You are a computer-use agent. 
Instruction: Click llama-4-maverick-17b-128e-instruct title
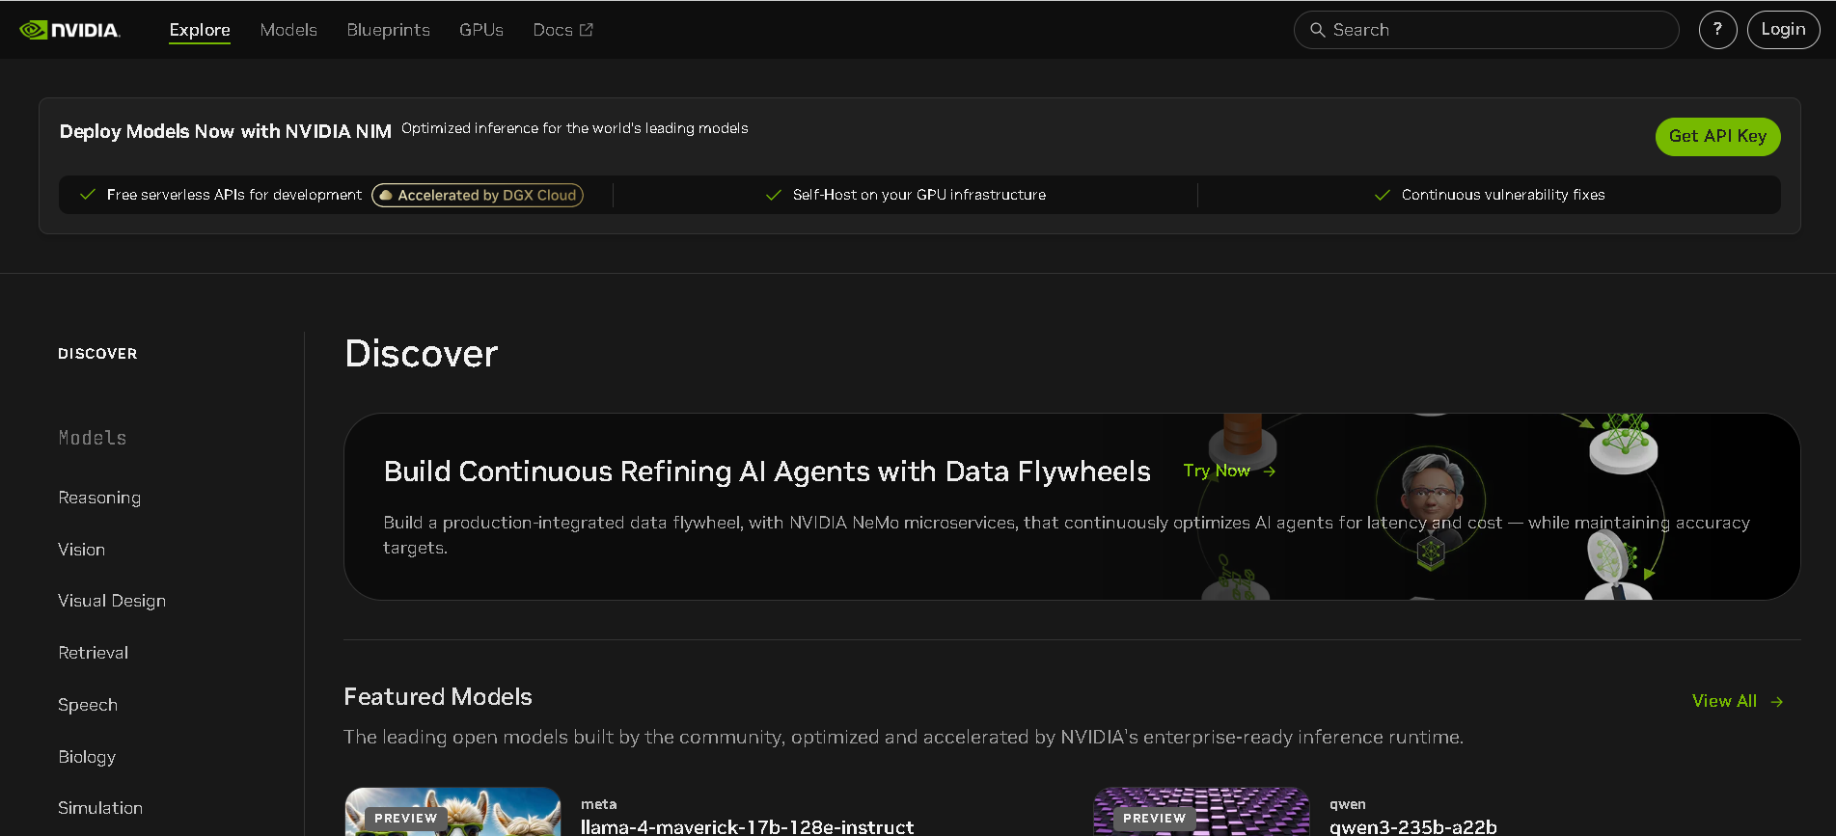tap(747, 826)
